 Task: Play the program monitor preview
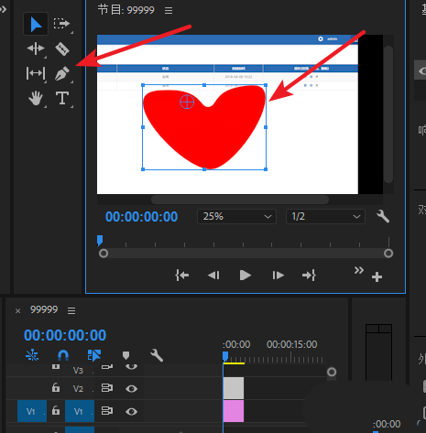click(x=246, y=276)
